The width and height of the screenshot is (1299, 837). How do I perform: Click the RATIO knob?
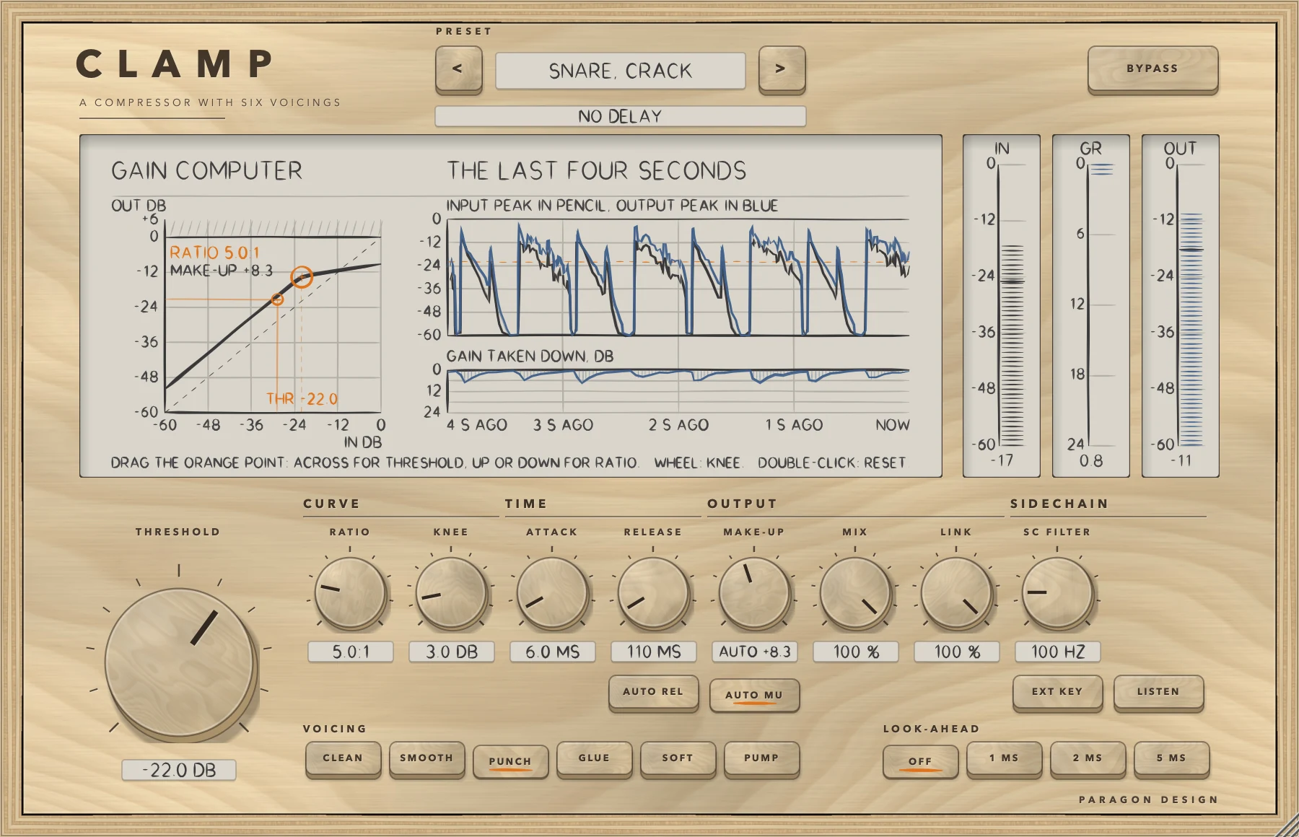[350, 593]
